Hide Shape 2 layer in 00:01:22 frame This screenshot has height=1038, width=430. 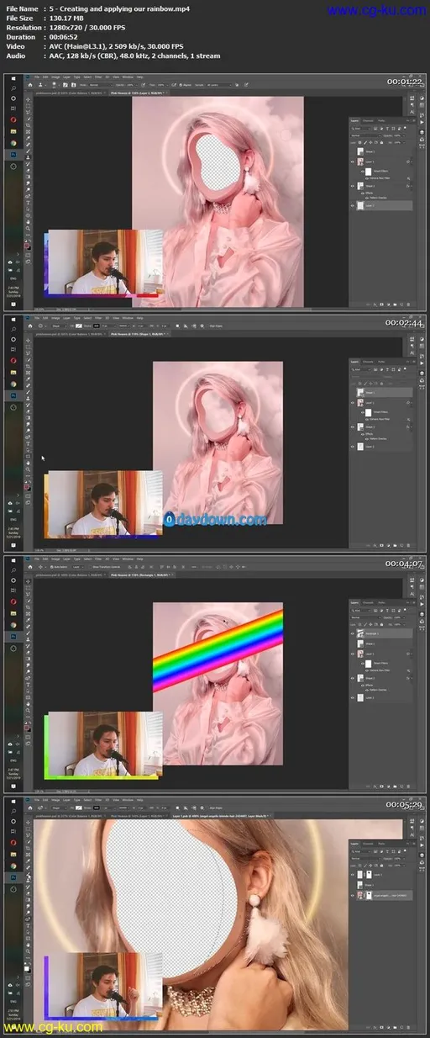(353, 186)
